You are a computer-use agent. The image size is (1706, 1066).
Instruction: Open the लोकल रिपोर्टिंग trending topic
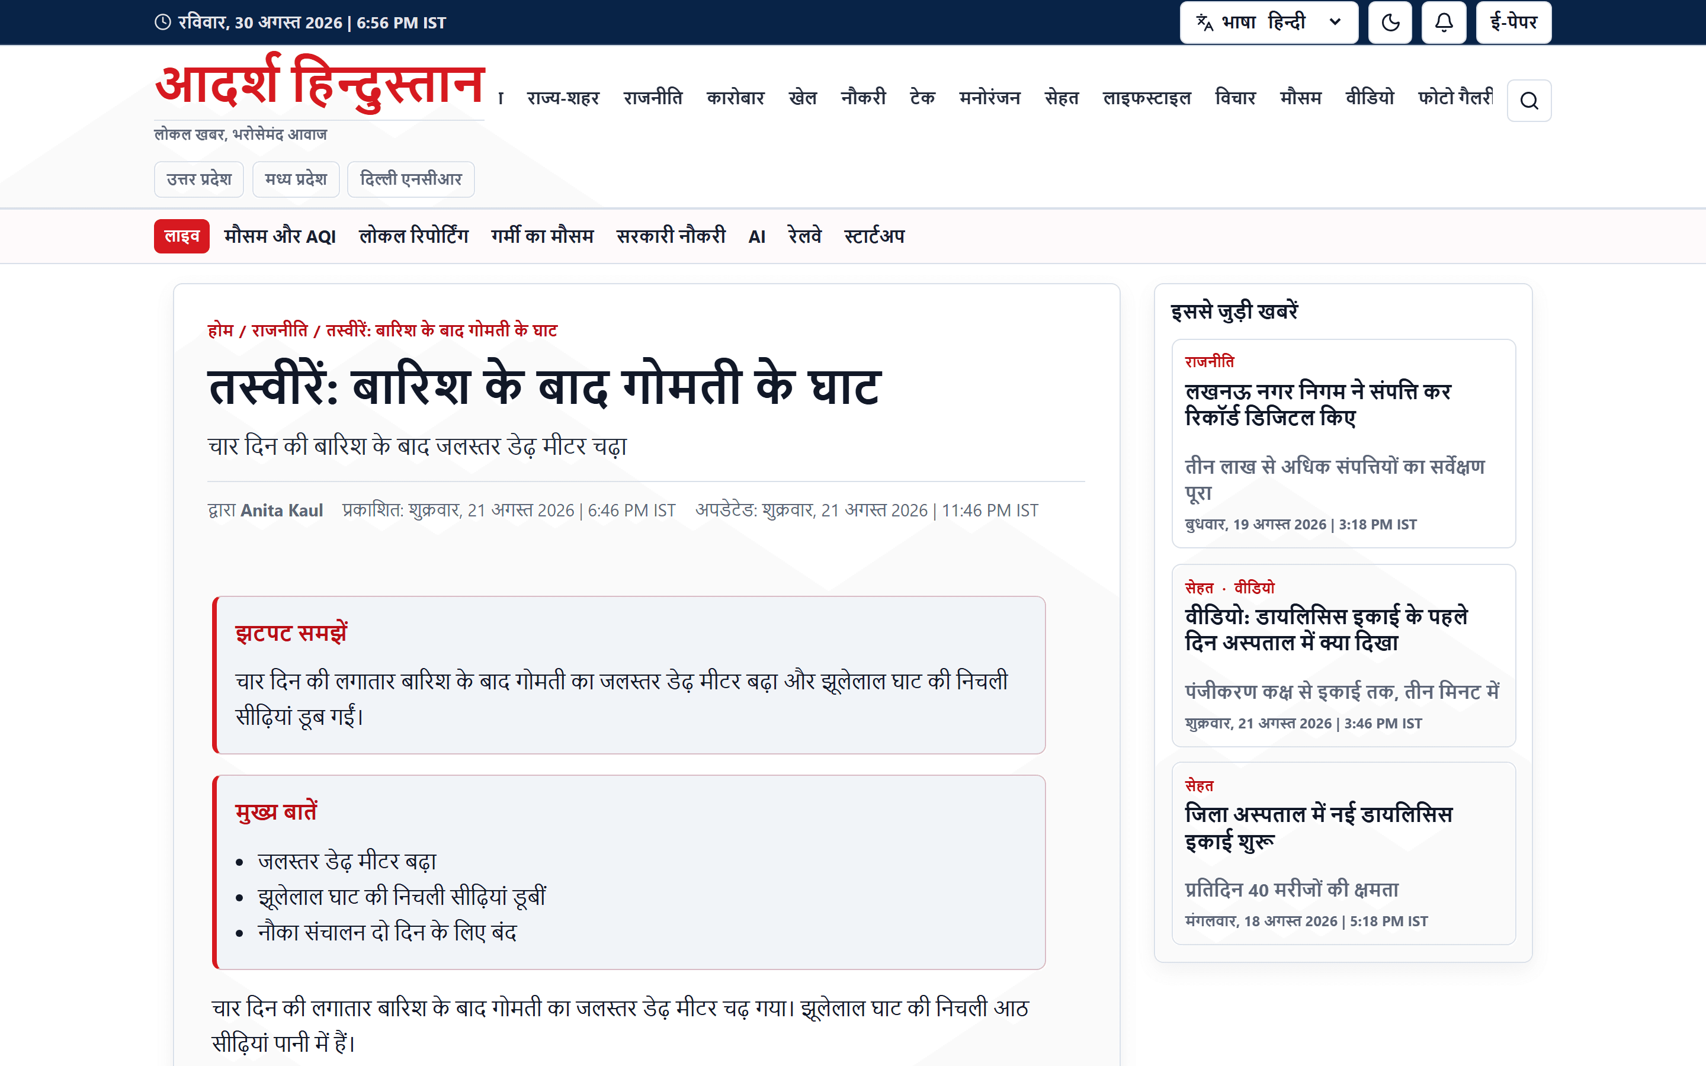tap(414, 236)
